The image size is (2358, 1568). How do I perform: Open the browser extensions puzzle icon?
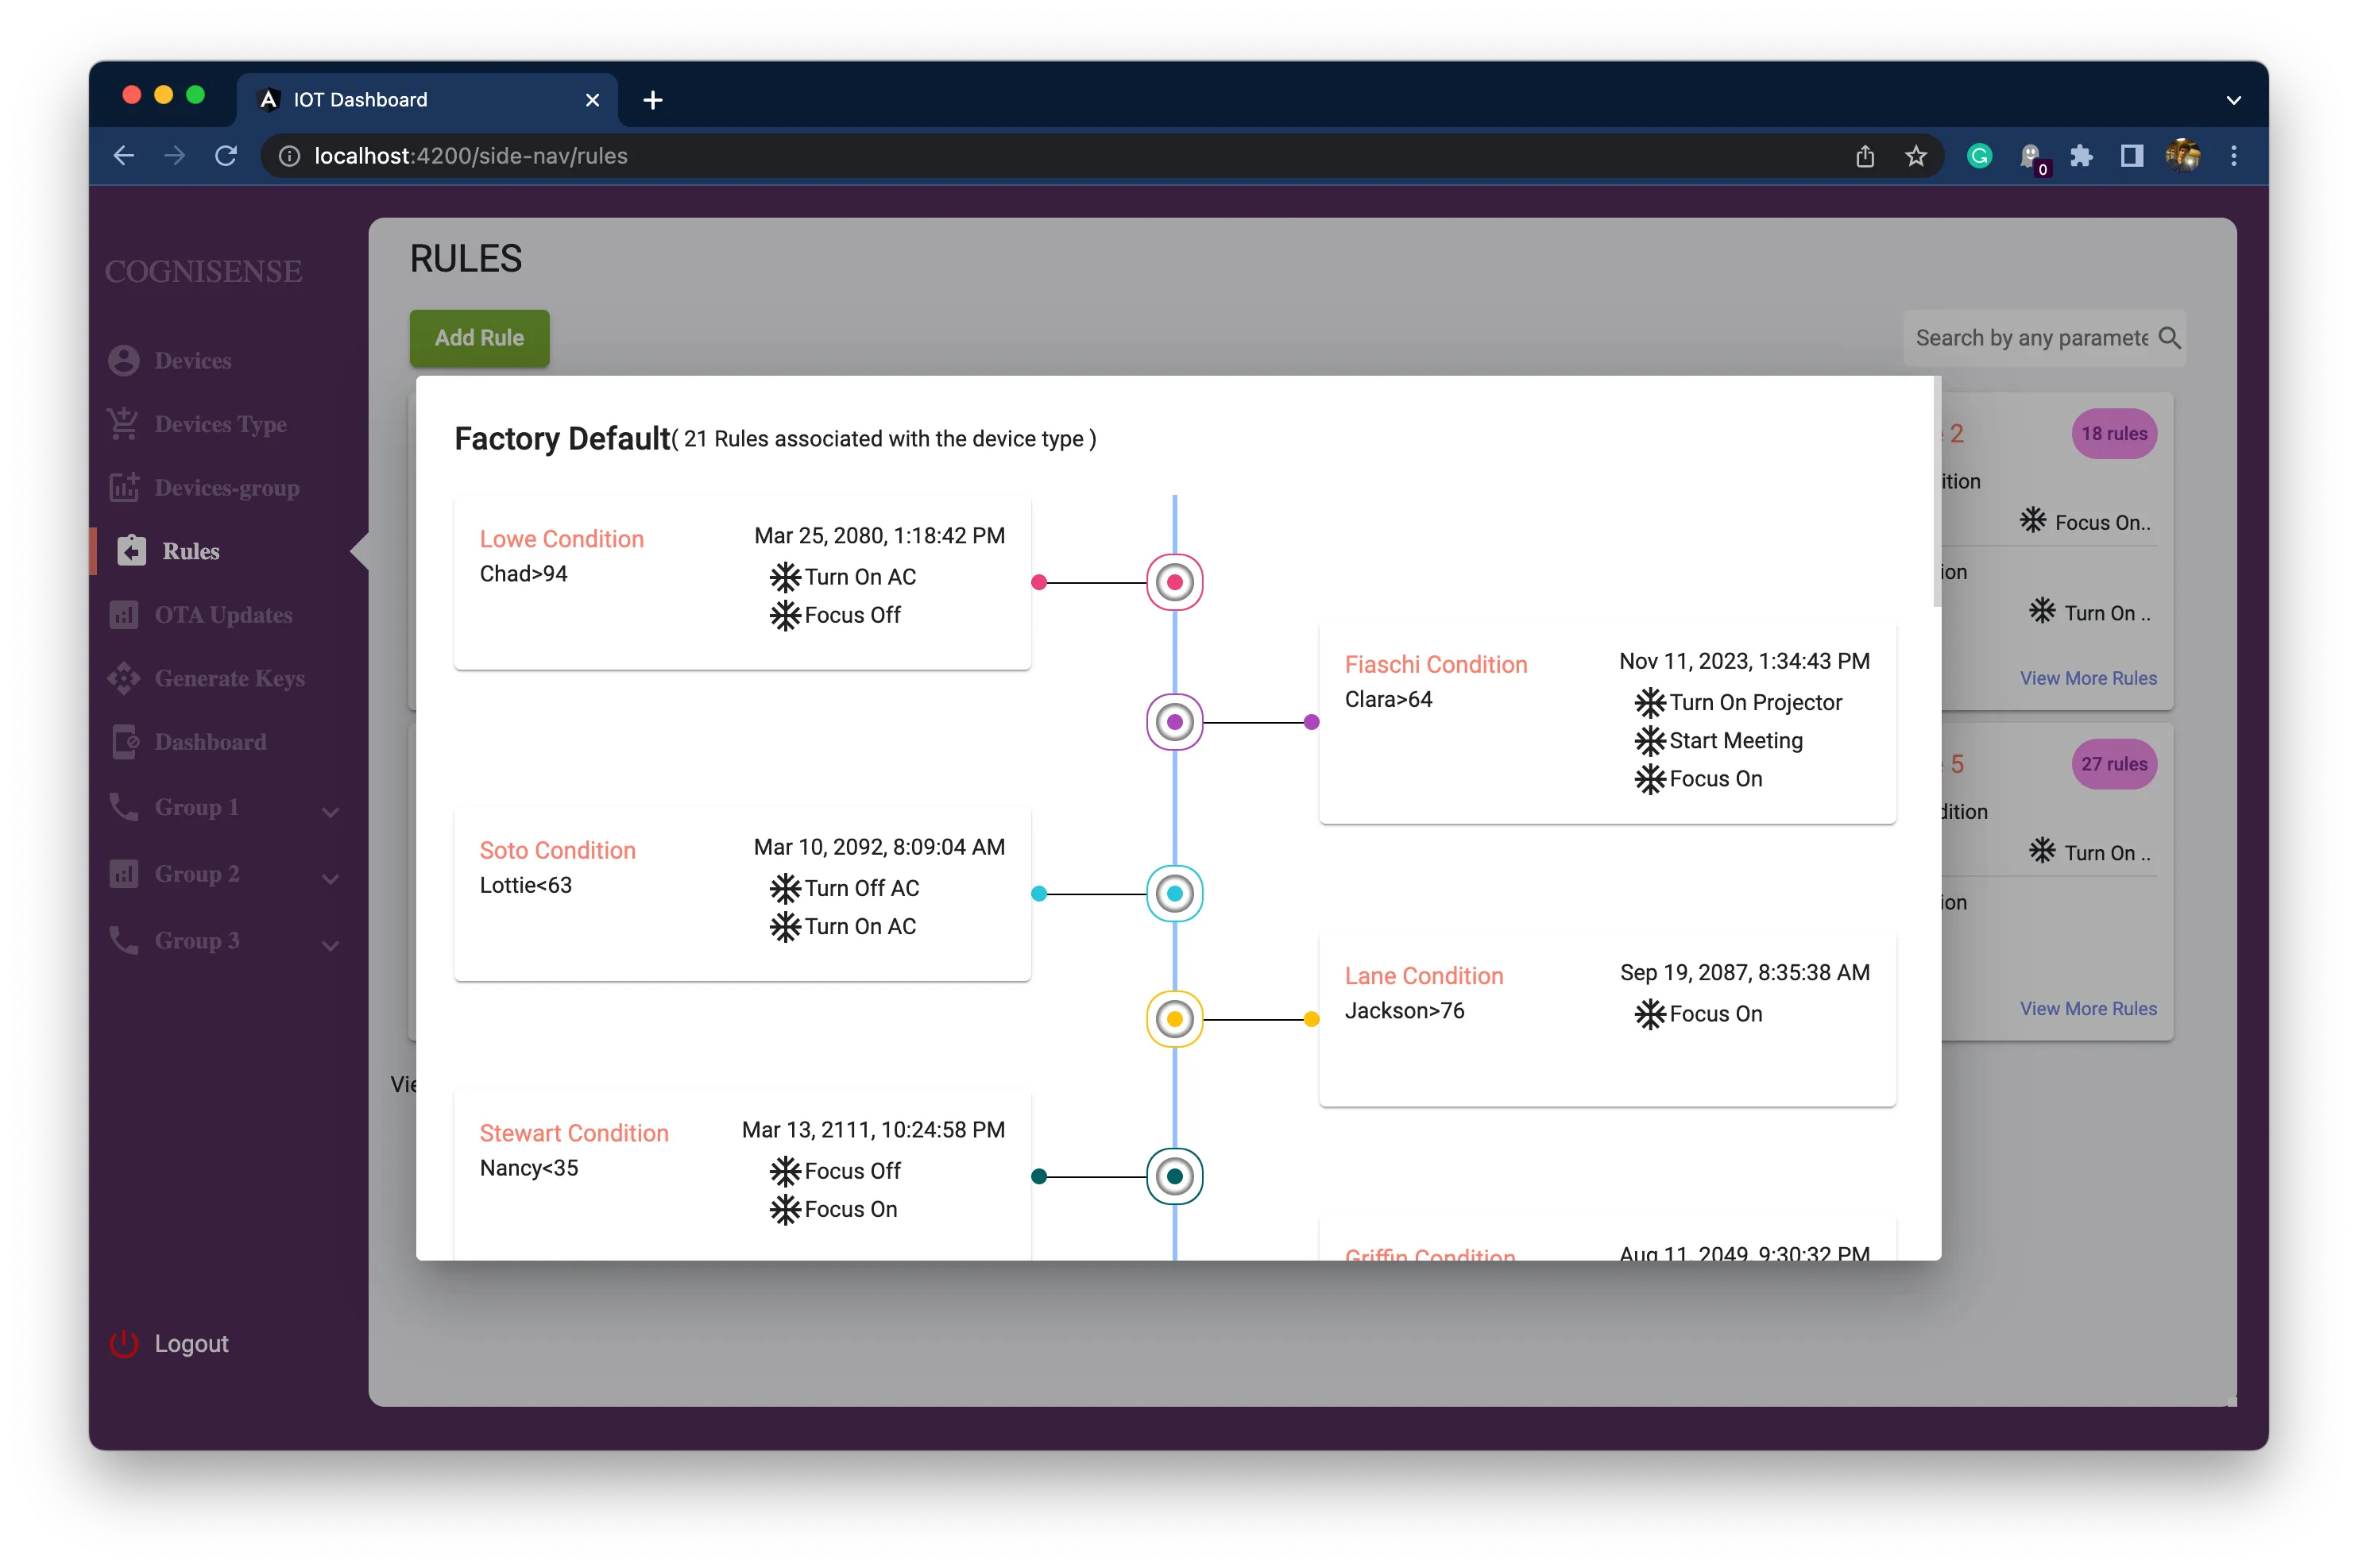point(2081,156)
